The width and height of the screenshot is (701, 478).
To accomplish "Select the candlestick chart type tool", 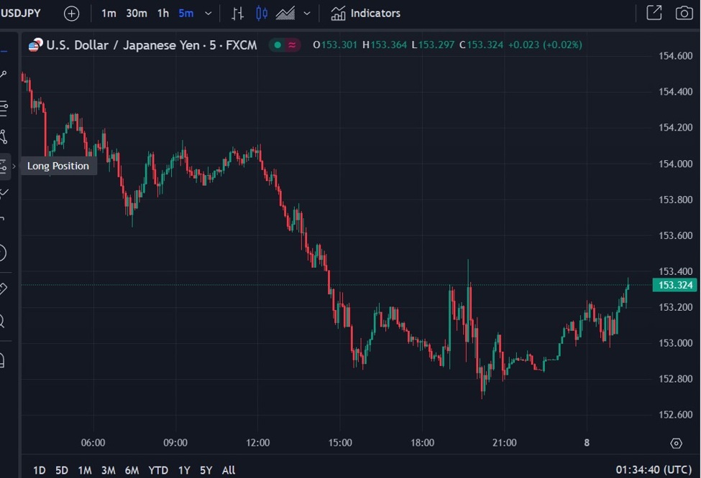I will (x=262, y=13).
